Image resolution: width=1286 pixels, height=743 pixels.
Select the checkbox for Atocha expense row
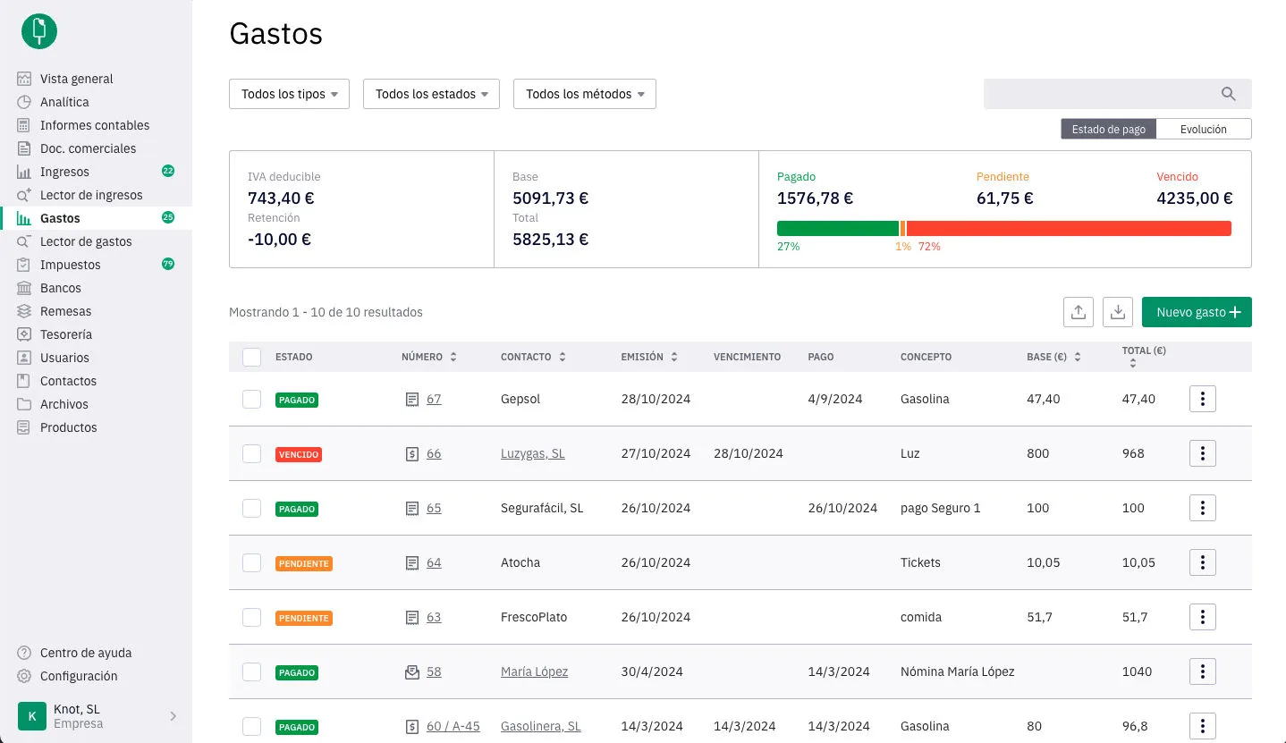(x=252, y=562)
